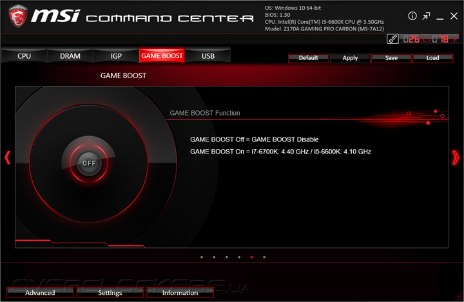This screenshot has width=464, height=302.
Task: Click the Model Z170A GAMING PRO CARBON line
Action: (x=324, y=29)
